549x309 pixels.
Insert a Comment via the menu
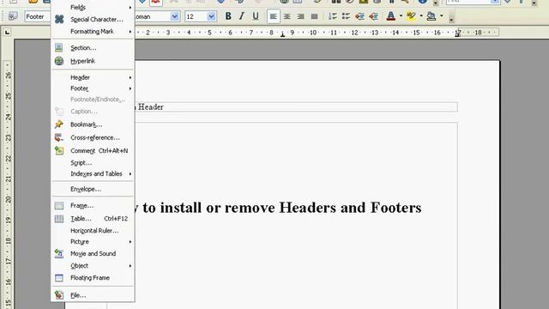93,151
